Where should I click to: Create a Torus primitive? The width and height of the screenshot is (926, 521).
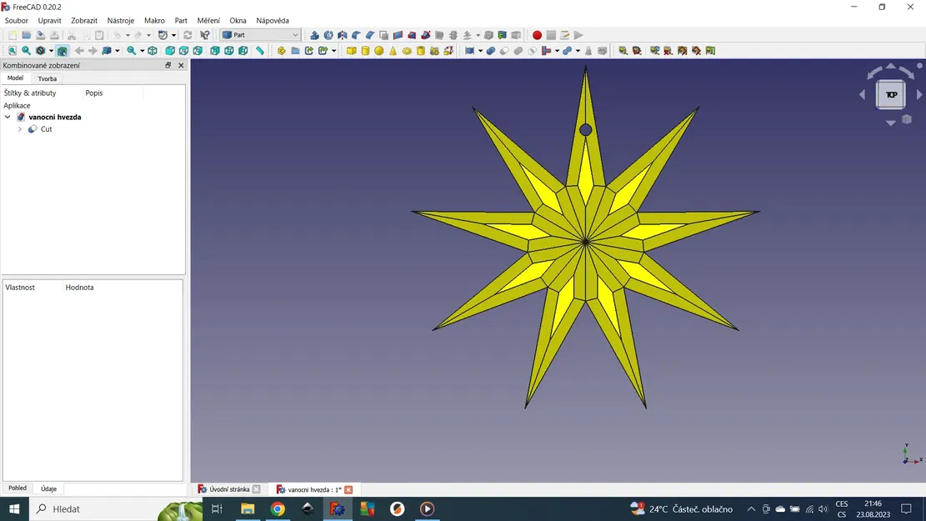pos(406,51)
